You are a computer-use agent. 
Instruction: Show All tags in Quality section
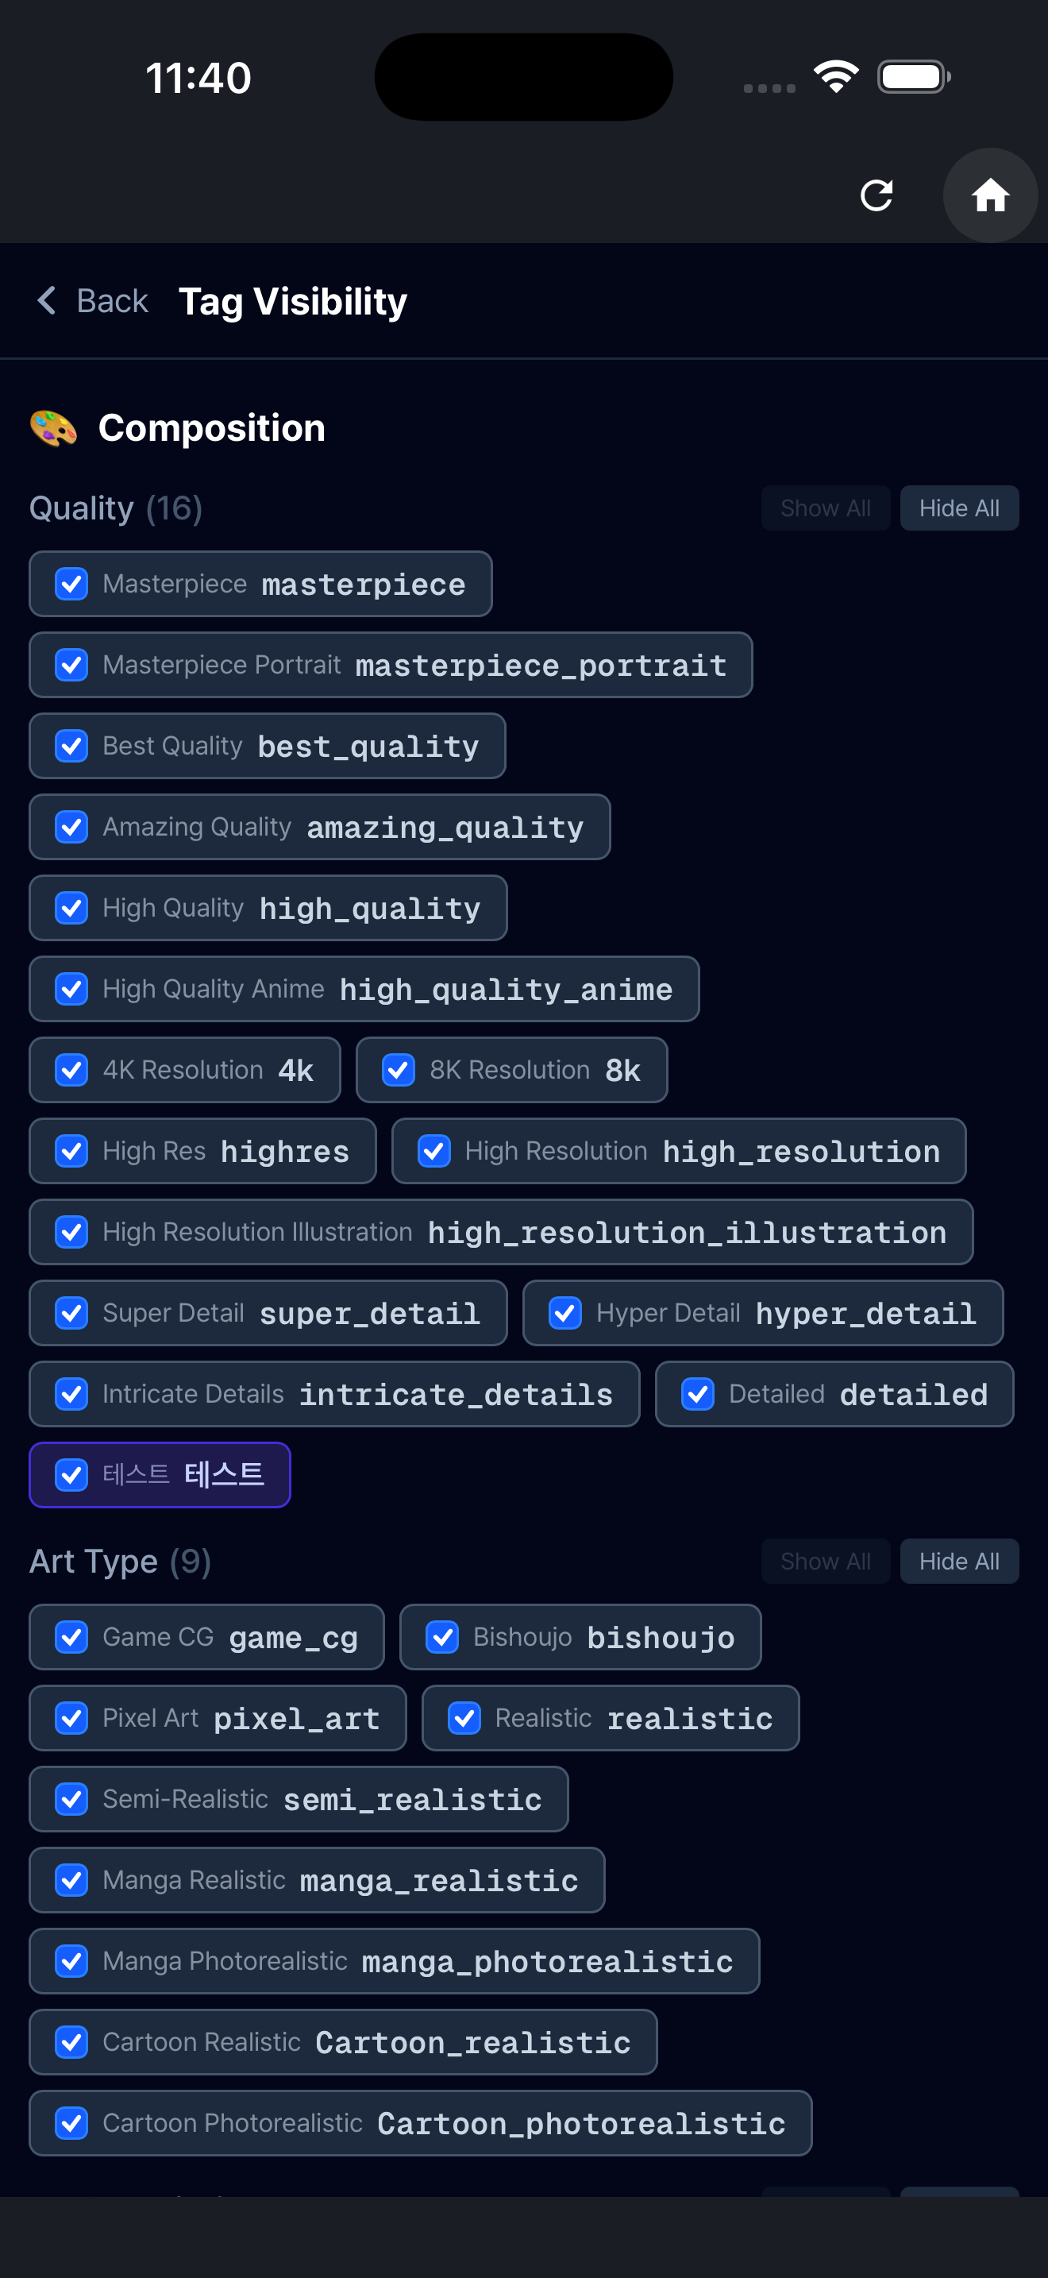point(826,508)
